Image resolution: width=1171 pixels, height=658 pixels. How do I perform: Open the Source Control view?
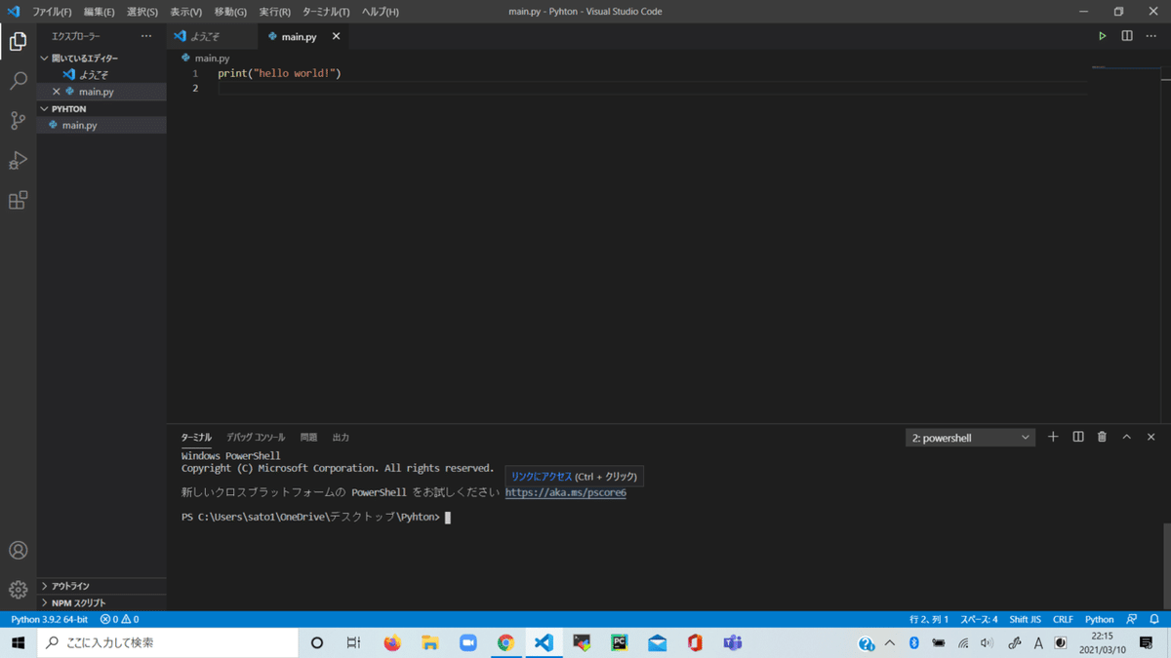pyautogui.click(x=18, y=121)
